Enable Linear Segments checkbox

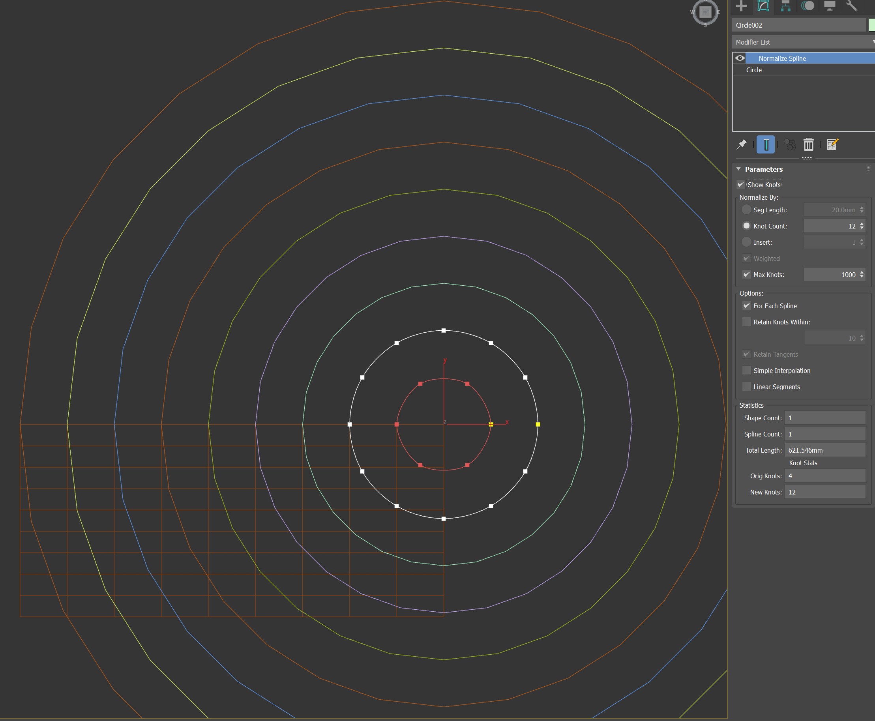tap(747, 387)
